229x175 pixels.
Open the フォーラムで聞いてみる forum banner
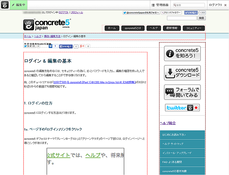coord(182,92)
